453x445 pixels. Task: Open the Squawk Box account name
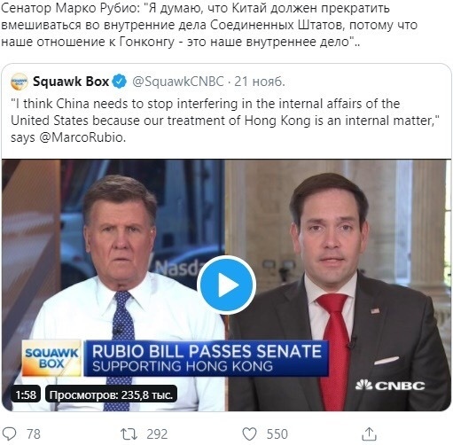pos(71,82)
